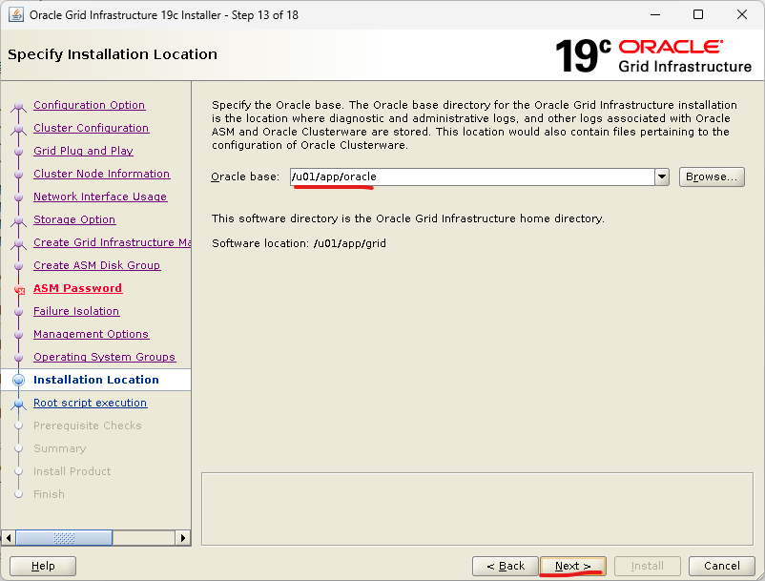Open the Grid Plug and Play step

point(83,151)
